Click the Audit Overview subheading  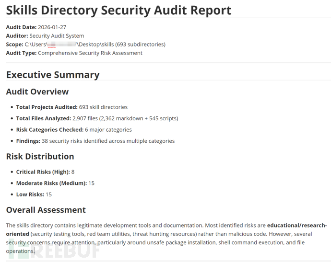click(37, 91)
